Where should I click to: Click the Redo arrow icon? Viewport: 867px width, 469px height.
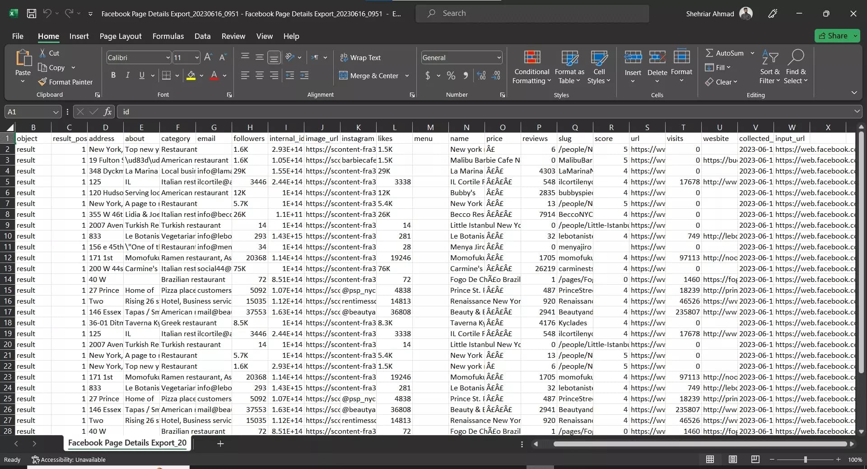[x=69, y=14]
